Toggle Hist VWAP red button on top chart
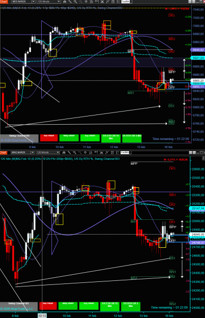Image resolution: width=205 pixels, height=318 pixels. pos(49,138)
